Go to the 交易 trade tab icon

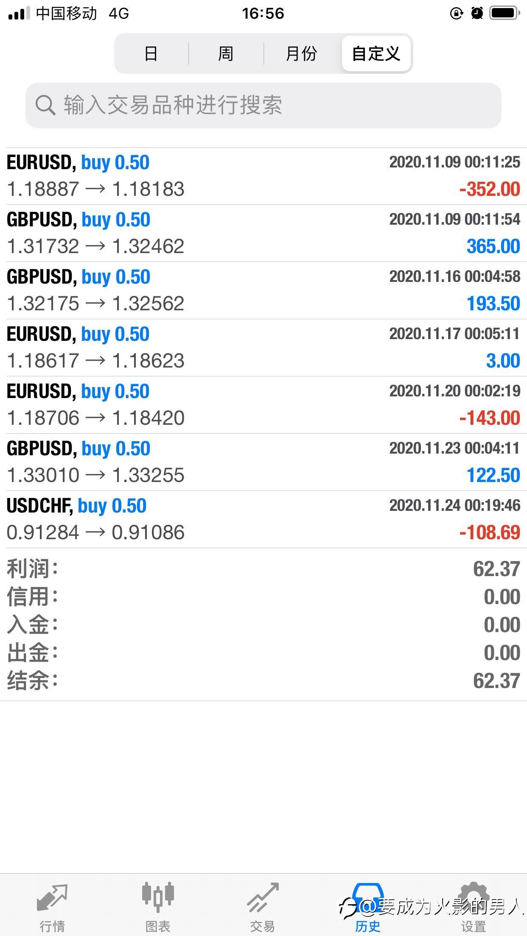(263, 898)
